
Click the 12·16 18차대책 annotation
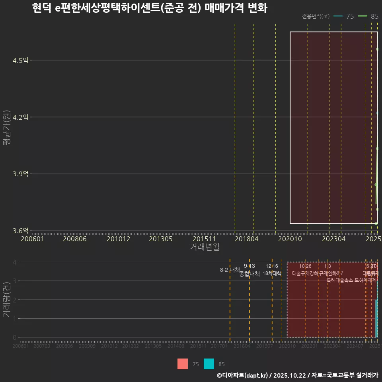[272, 270]
